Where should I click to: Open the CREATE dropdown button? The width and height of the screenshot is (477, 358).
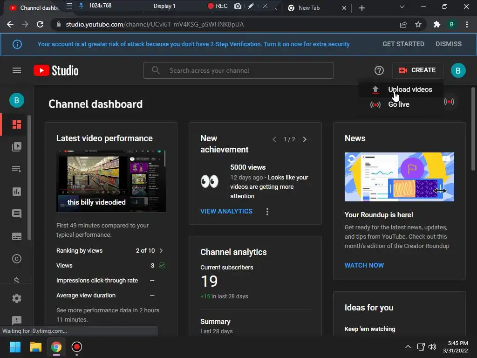tap(417, 70)
